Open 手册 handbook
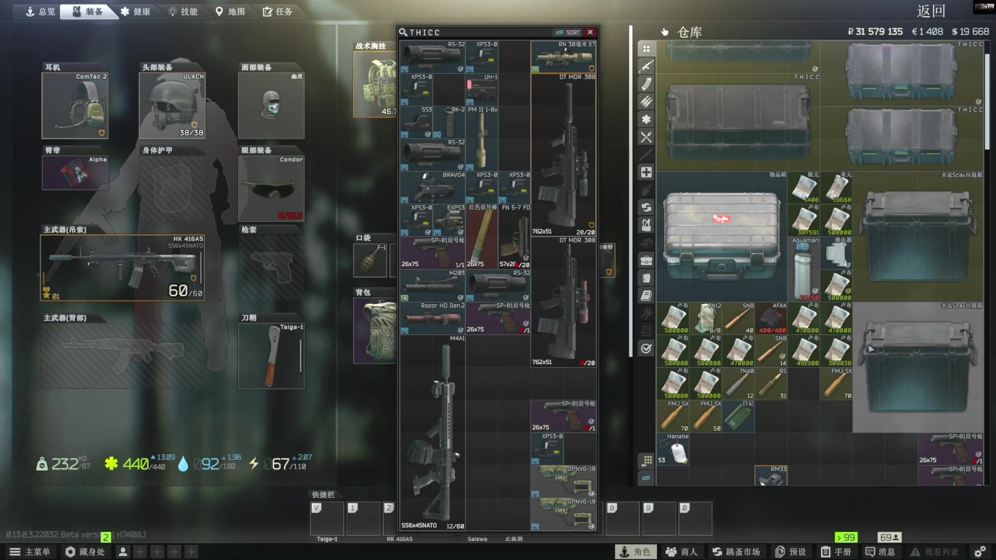 tap(836, 552)
